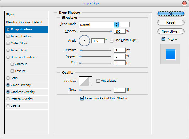Viewport: 189px width, 139px height.
Task: Click the Angle value field
Action: pos(98,41)
